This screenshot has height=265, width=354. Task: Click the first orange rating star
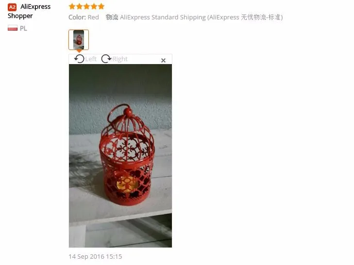coord(72,6)
